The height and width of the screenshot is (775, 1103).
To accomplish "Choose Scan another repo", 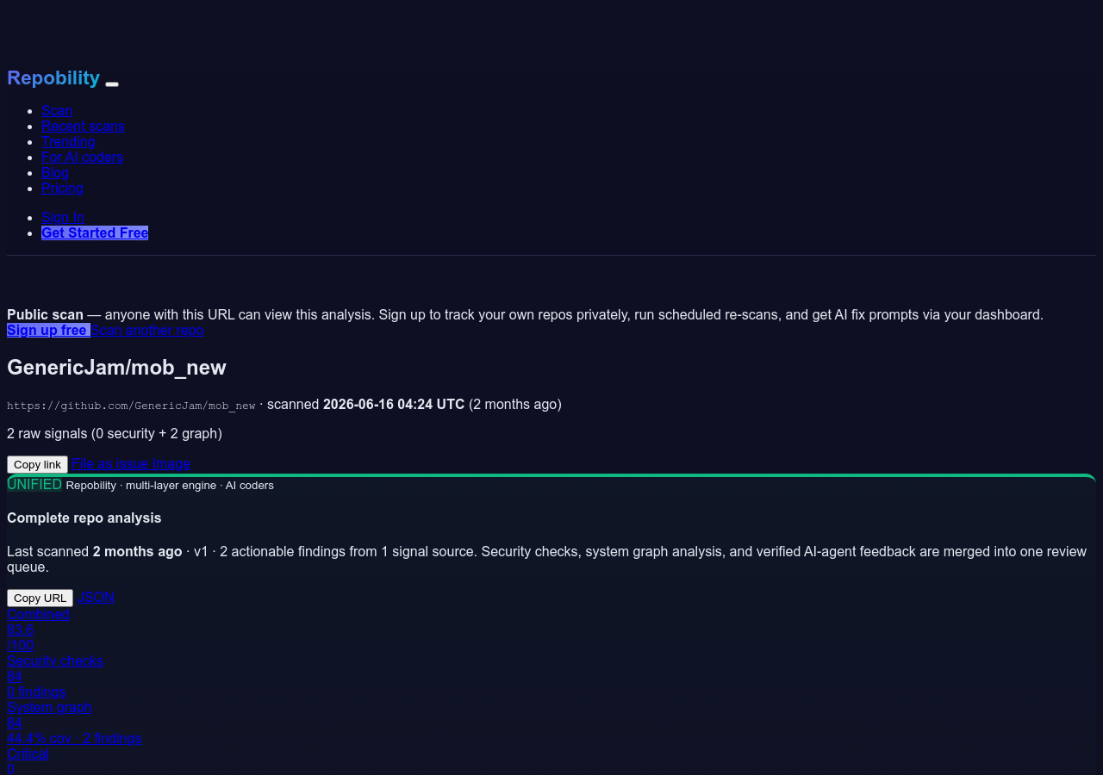I will point(147,330).
